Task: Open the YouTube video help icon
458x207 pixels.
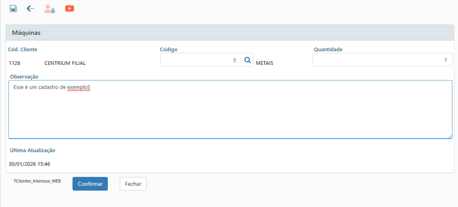Action: [x=69, y=8]
